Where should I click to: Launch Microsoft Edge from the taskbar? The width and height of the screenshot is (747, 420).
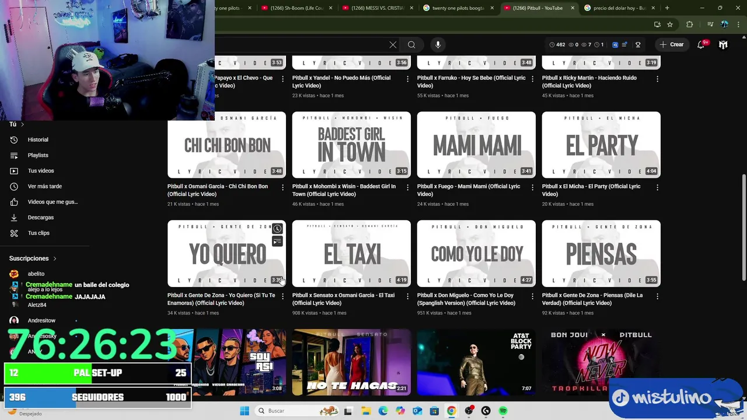pos(383,411)
